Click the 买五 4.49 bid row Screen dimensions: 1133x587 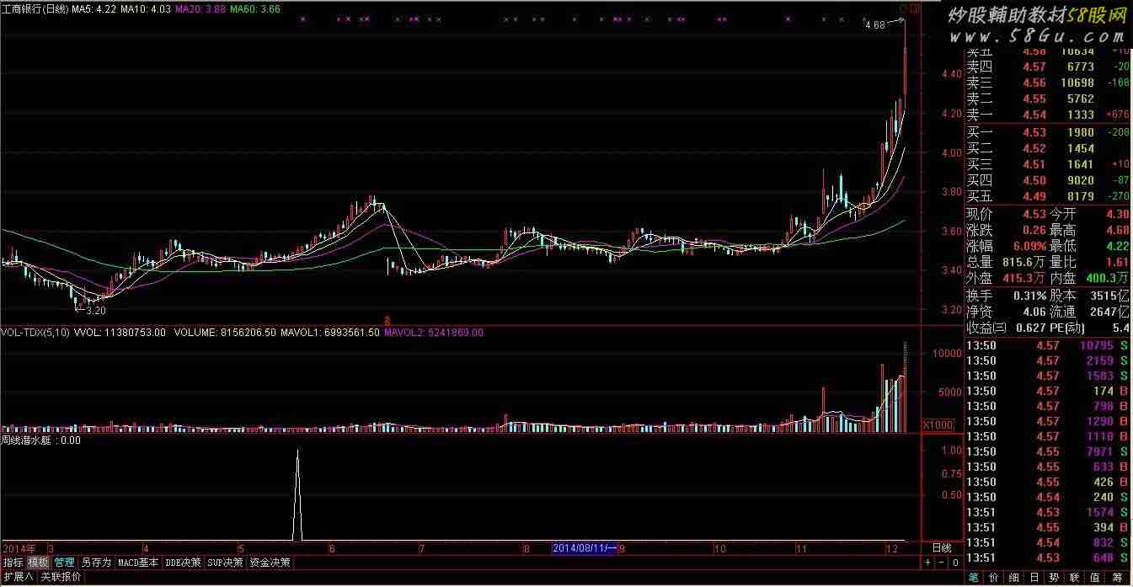coord(1047,196)
